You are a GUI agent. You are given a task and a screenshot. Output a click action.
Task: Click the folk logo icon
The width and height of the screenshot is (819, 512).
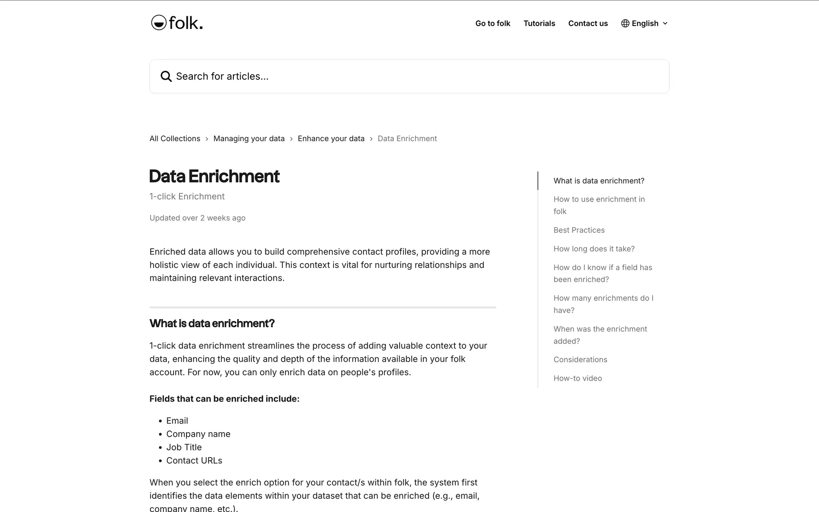[159, 23]
